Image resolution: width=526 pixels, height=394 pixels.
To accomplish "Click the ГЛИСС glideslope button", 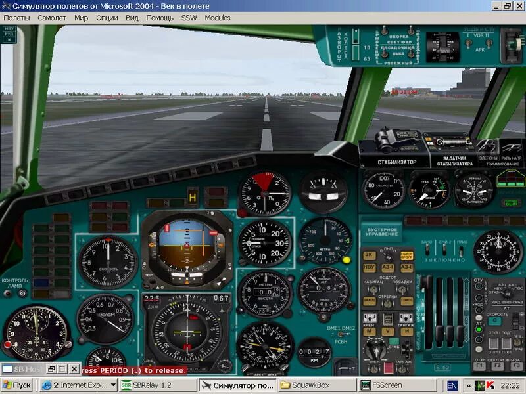I will [407, 301].
